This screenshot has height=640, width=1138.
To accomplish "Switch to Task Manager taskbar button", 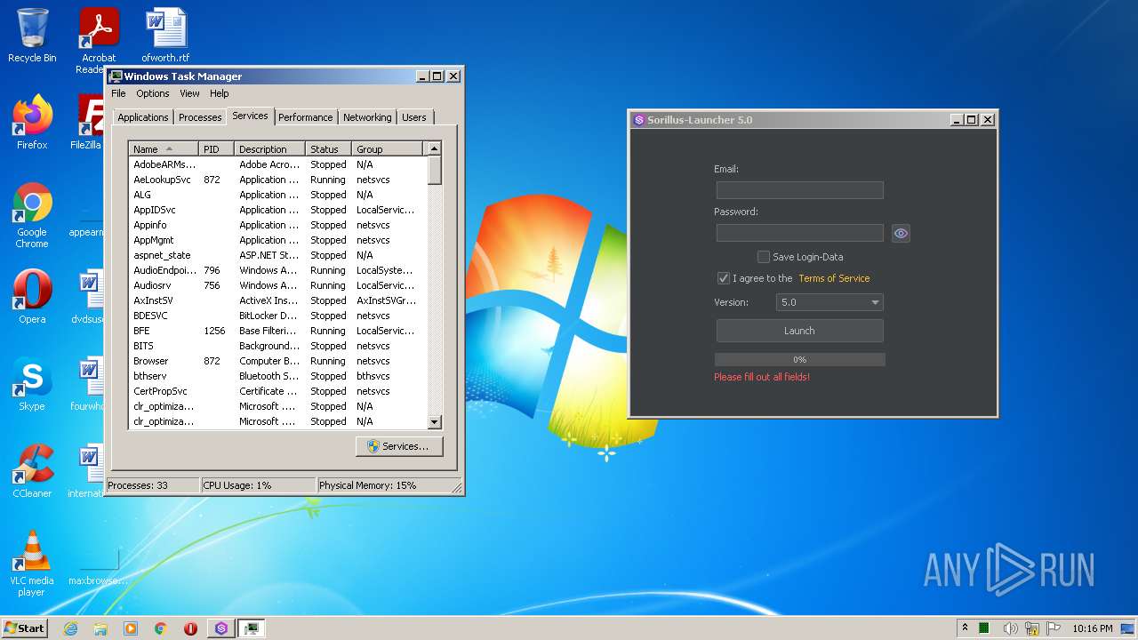I will click(252, 628).
